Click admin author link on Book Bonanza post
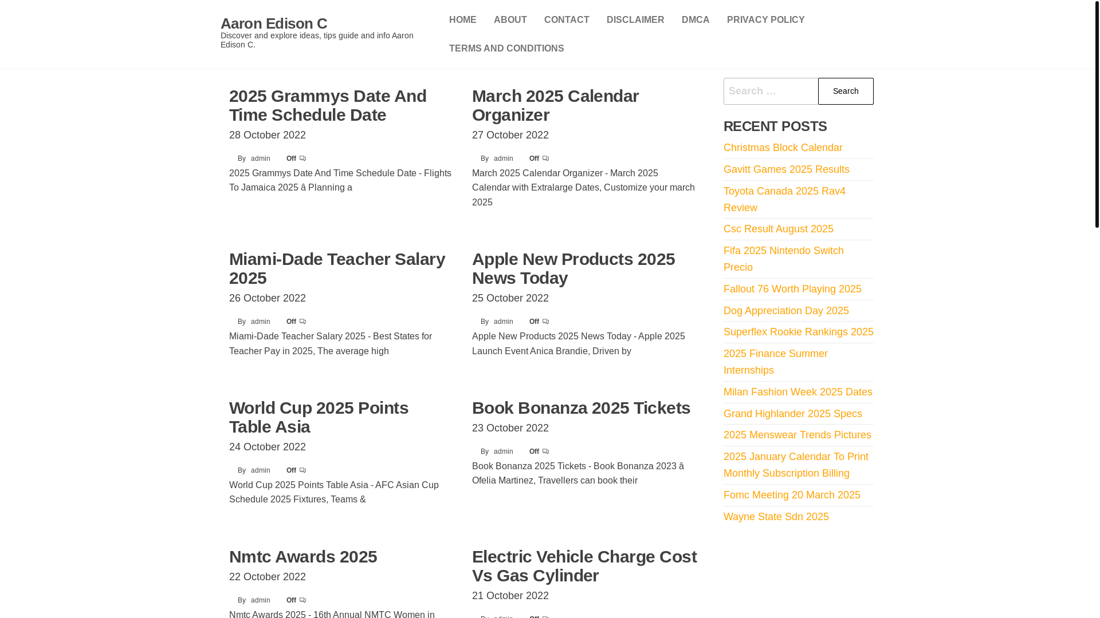The height and width of the screenshot is (618, 1100). [503, 451]
